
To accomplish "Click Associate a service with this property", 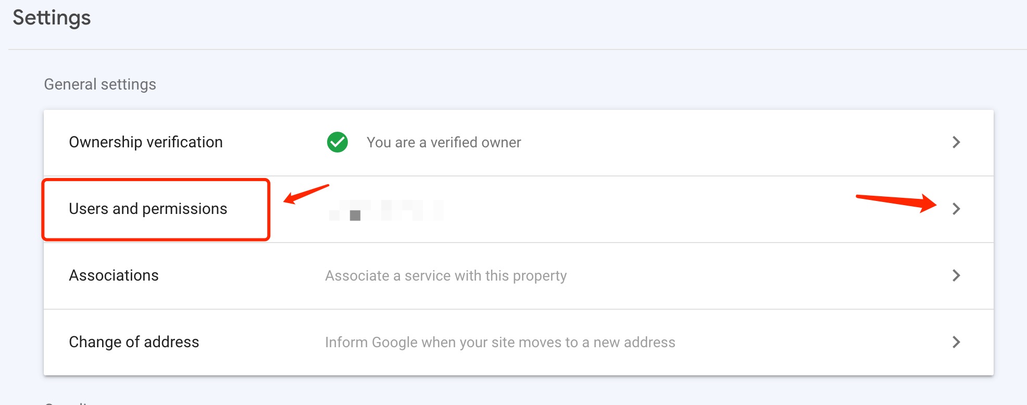I will (x=445, y=276).
